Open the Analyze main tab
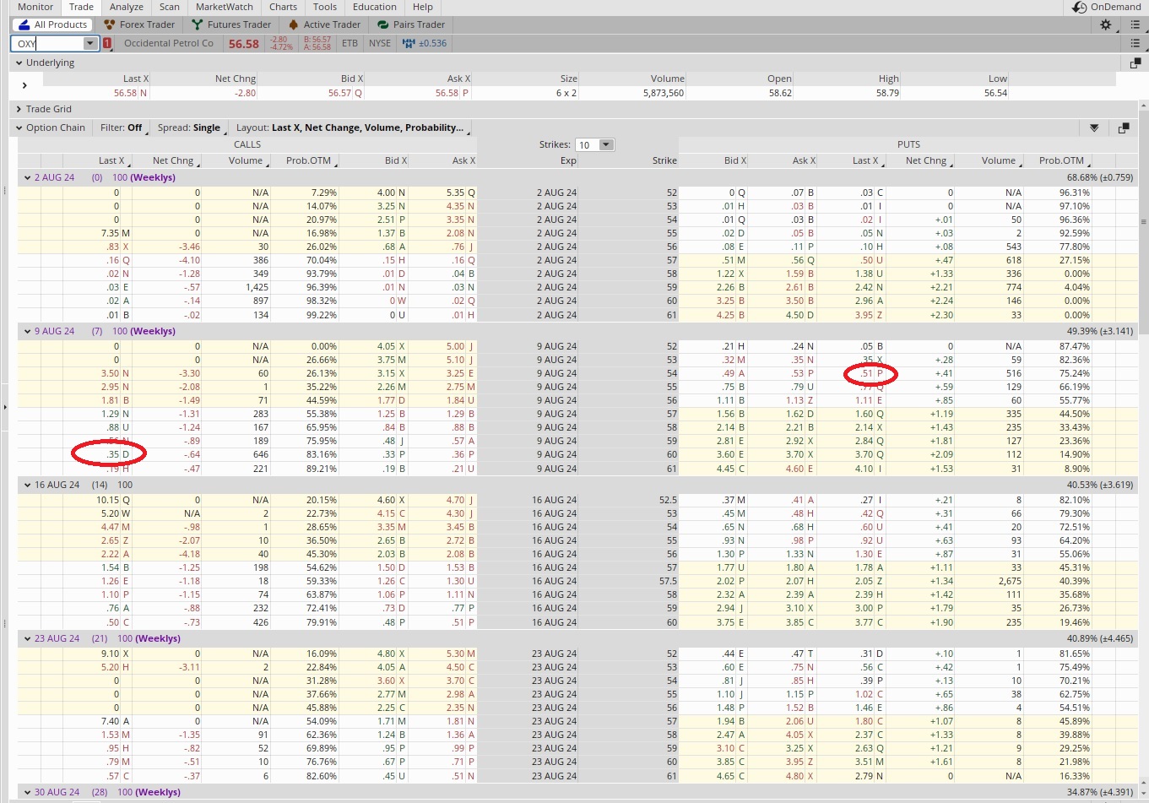This screenshot has height=803, width=1149. [127, 7]
